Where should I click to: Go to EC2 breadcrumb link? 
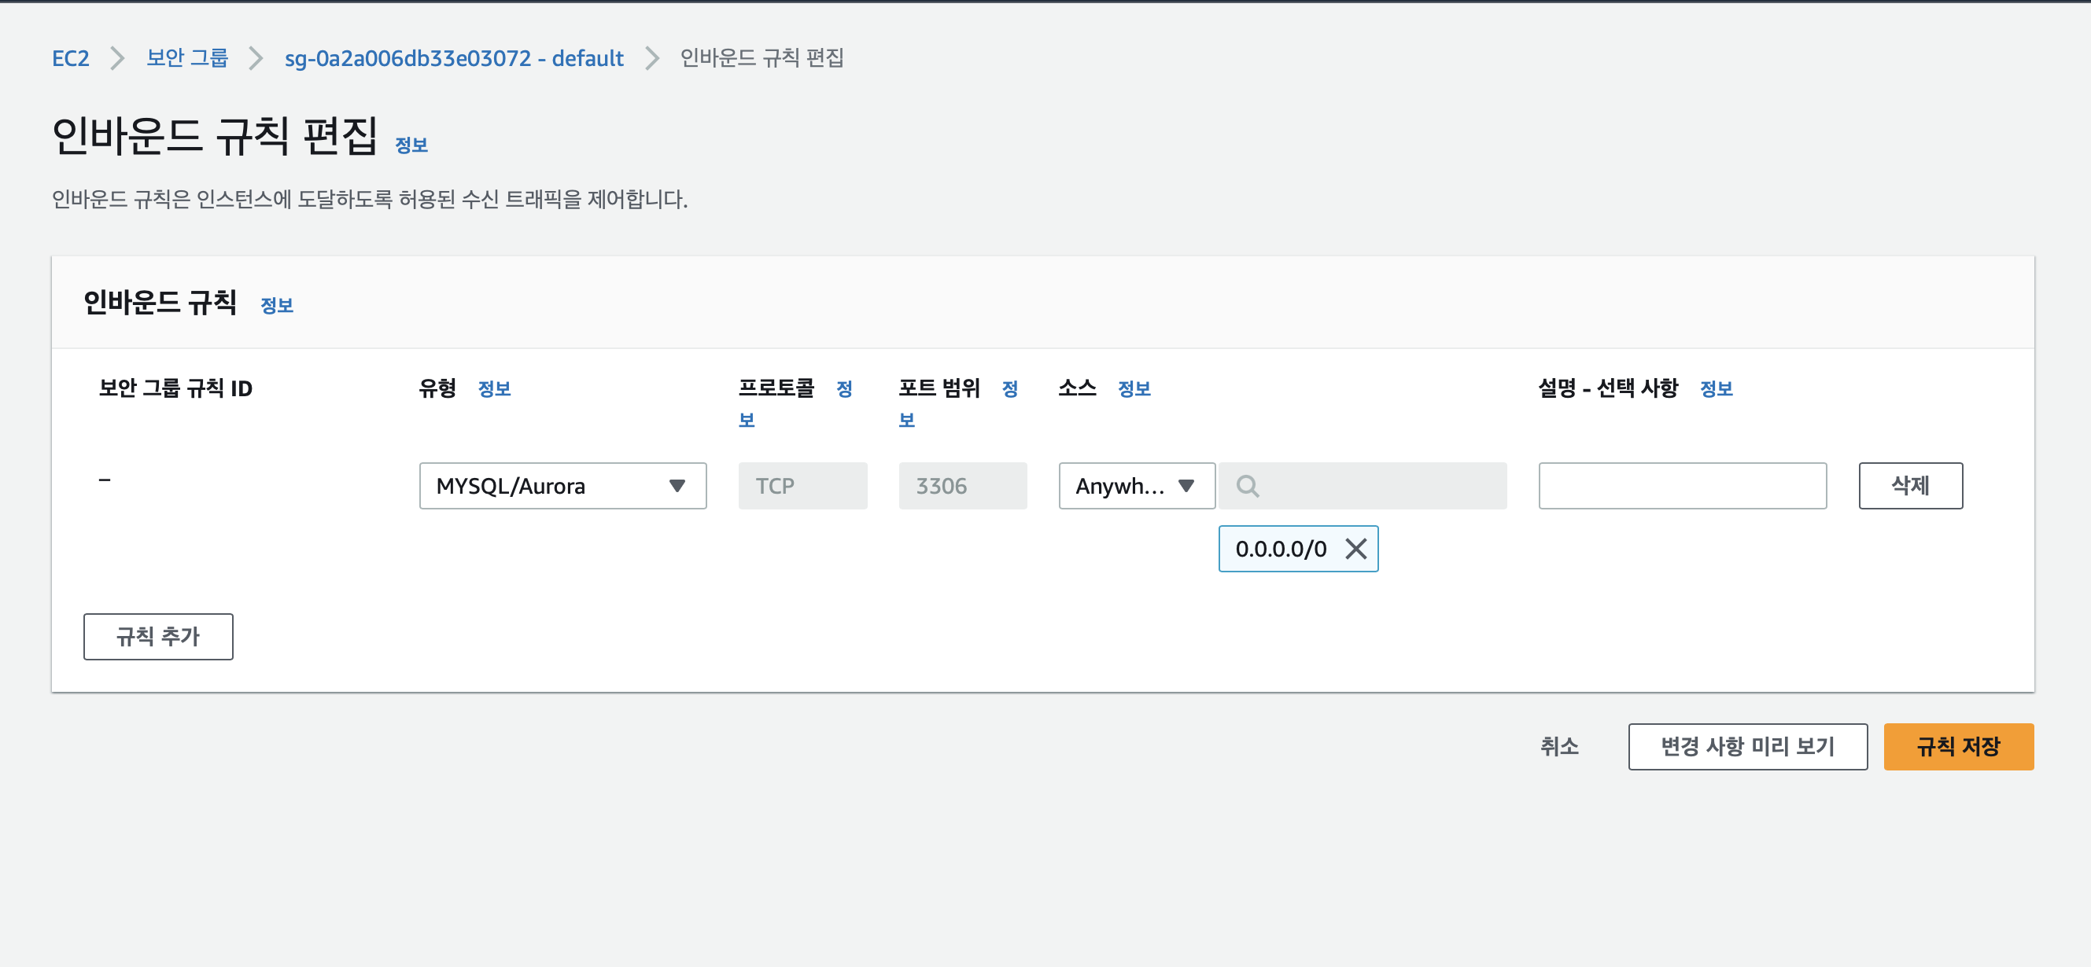pyautogui.click(x=71, y=58)
